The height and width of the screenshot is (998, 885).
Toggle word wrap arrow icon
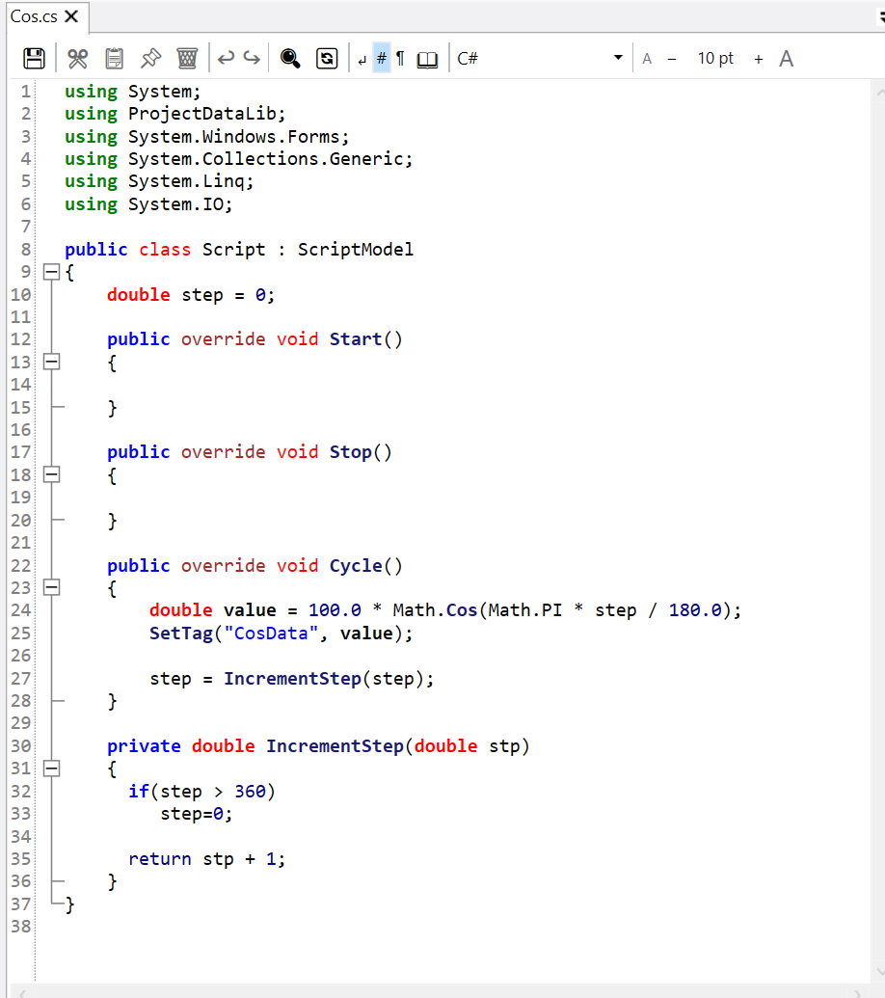pos(362,60)
